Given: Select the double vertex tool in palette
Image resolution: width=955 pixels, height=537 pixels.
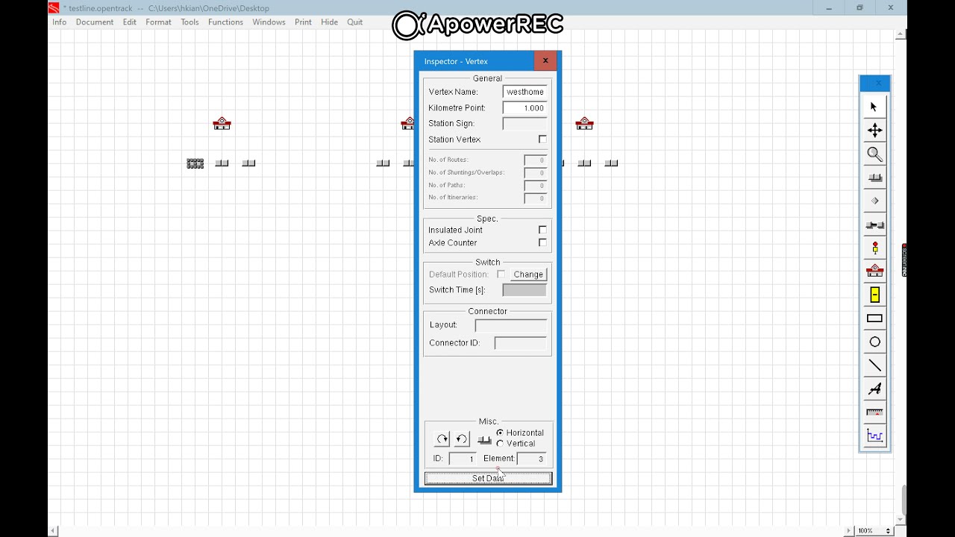Looking at the screenshot, I should [874, 178].
